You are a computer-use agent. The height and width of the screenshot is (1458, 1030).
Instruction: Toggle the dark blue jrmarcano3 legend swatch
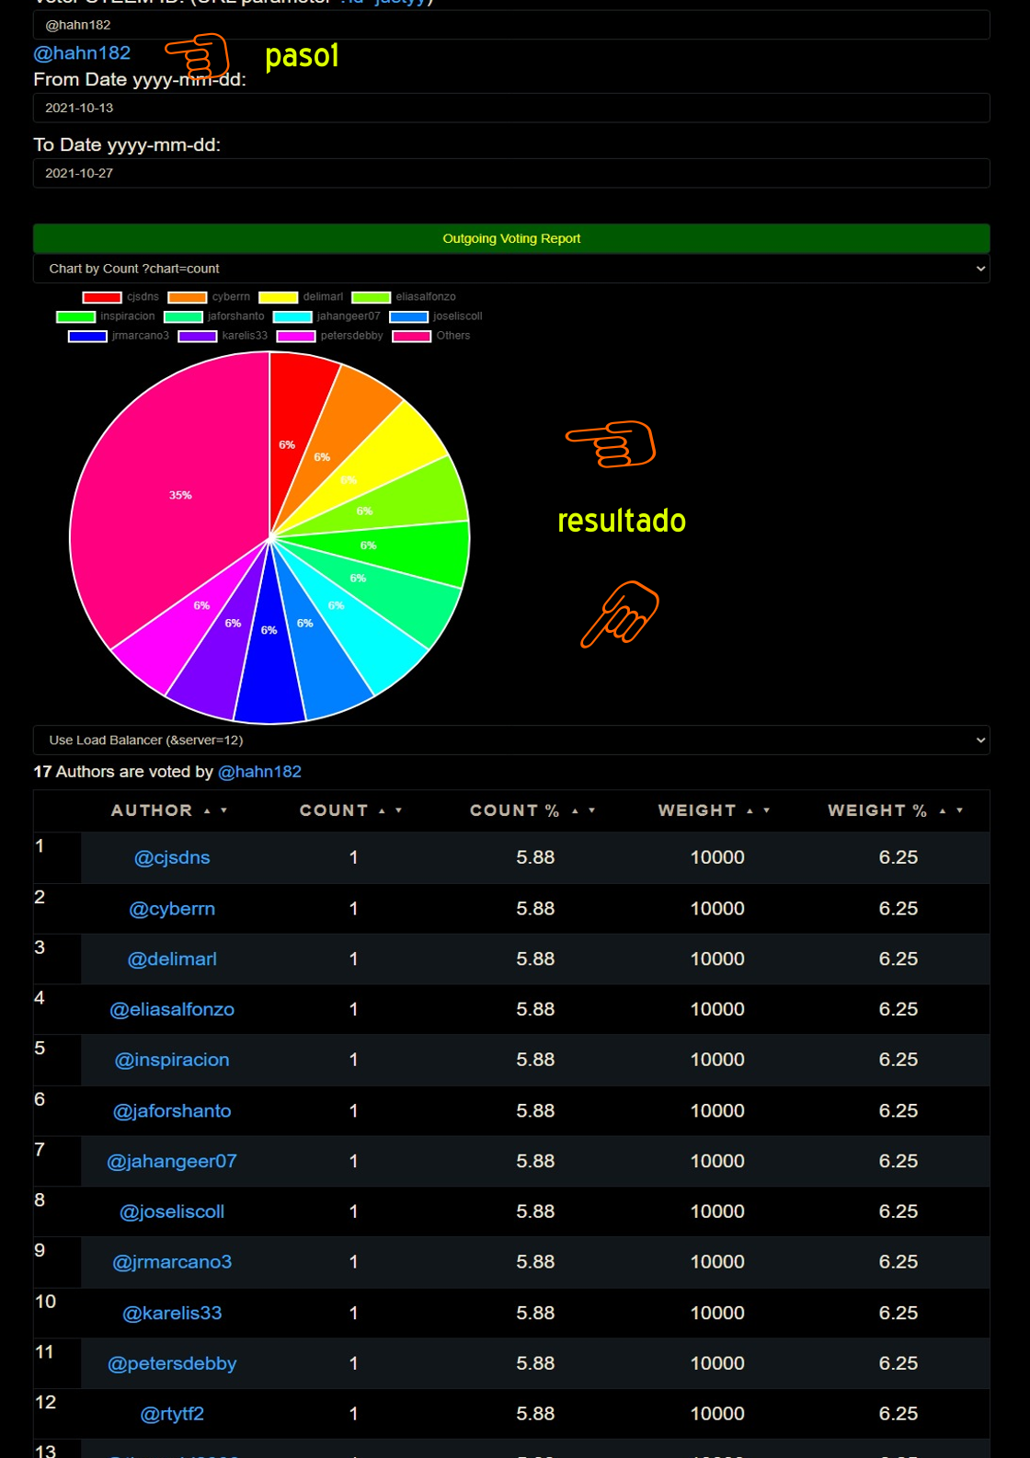[87, 336]
